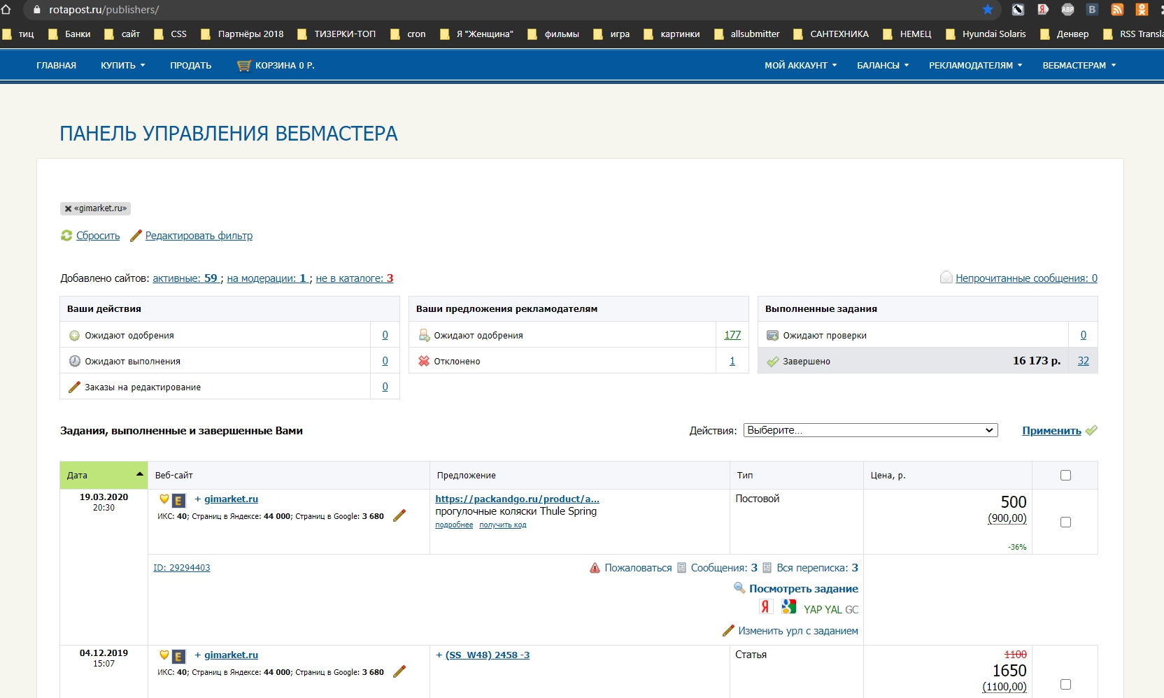Open the Действия 'Выберите...' select box
The image size is (1164, 698).
click(871, 430)
